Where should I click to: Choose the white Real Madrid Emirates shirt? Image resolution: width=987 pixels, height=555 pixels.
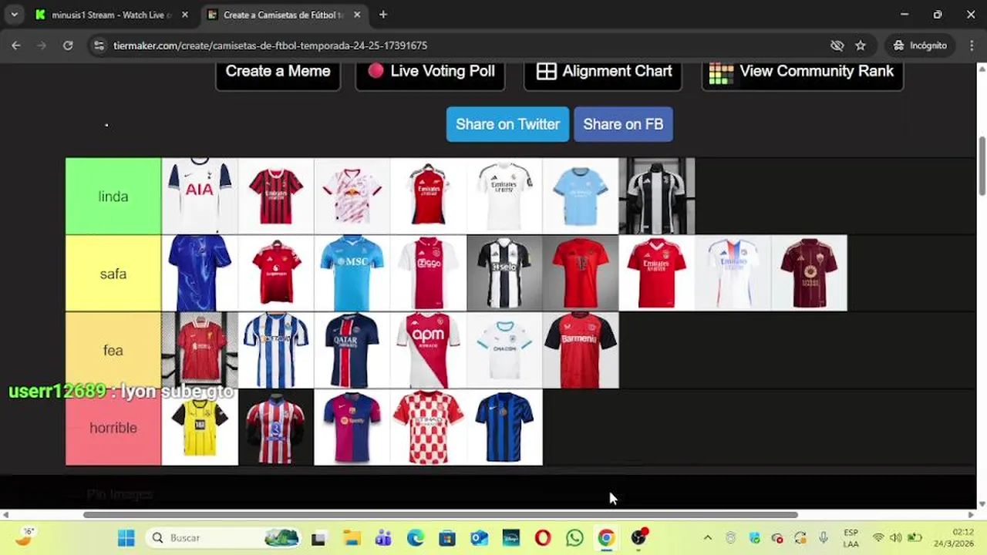(x=504, y=196)
